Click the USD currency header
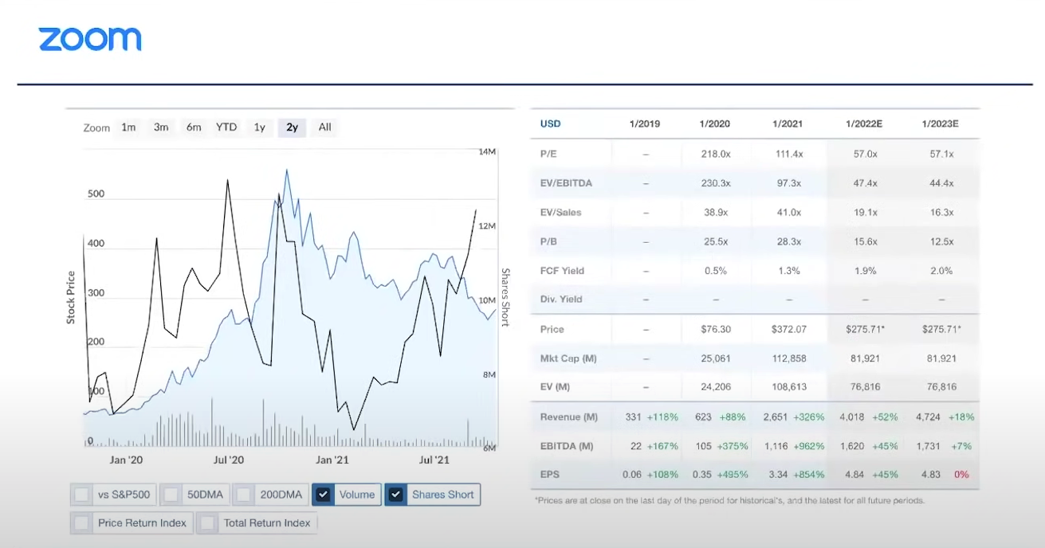1045x548 pixels. click(x=550, y=124)
